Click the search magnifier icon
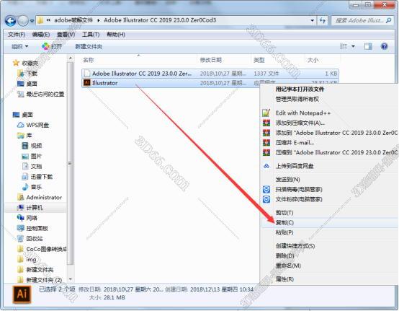 [x=389, y=20]
